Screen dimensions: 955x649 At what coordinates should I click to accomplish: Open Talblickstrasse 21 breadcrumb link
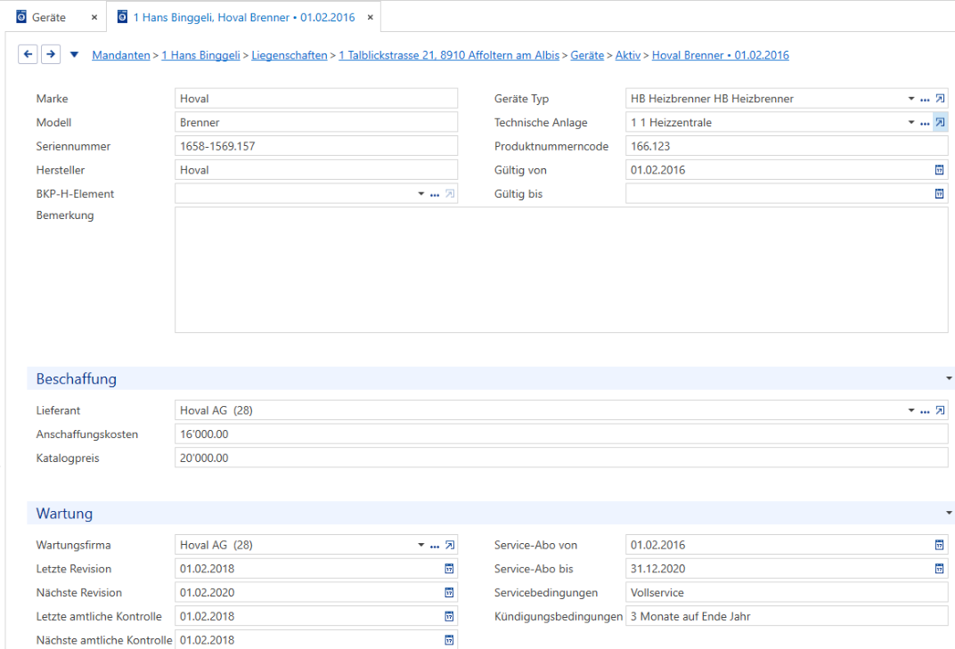coord(449,55)
